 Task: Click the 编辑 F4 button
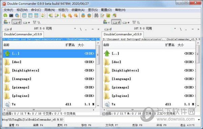[x=38, y=125]
